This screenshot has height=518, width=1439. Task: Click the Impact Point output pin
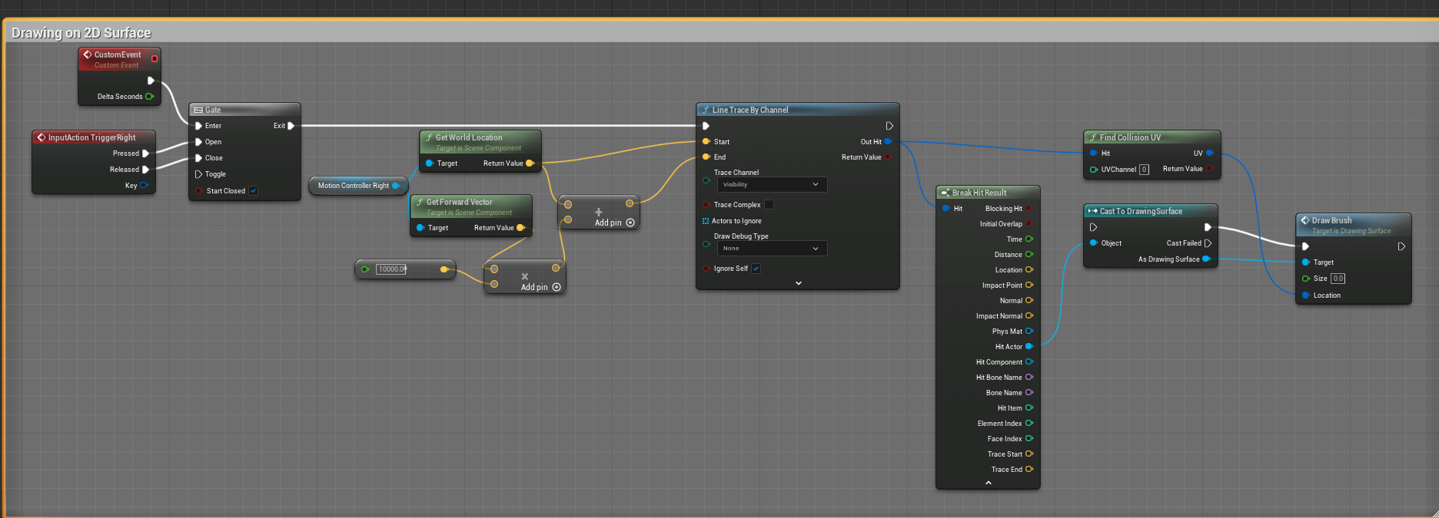pos(1029,285)
